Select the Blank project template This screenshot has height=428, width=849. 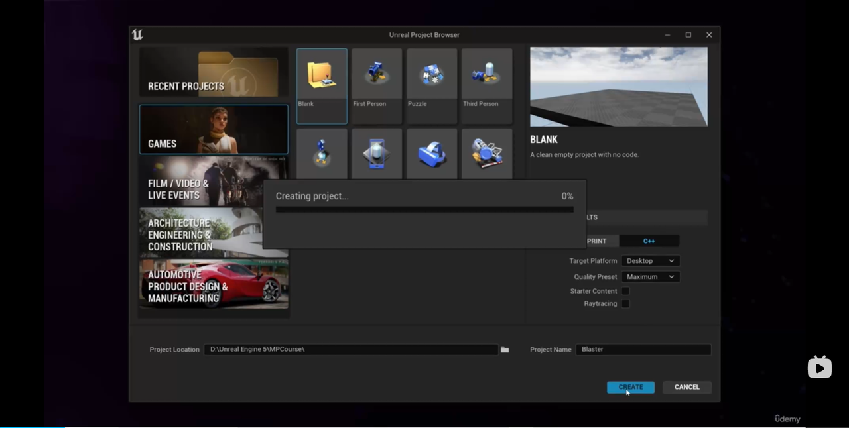[x=322, y=86]
